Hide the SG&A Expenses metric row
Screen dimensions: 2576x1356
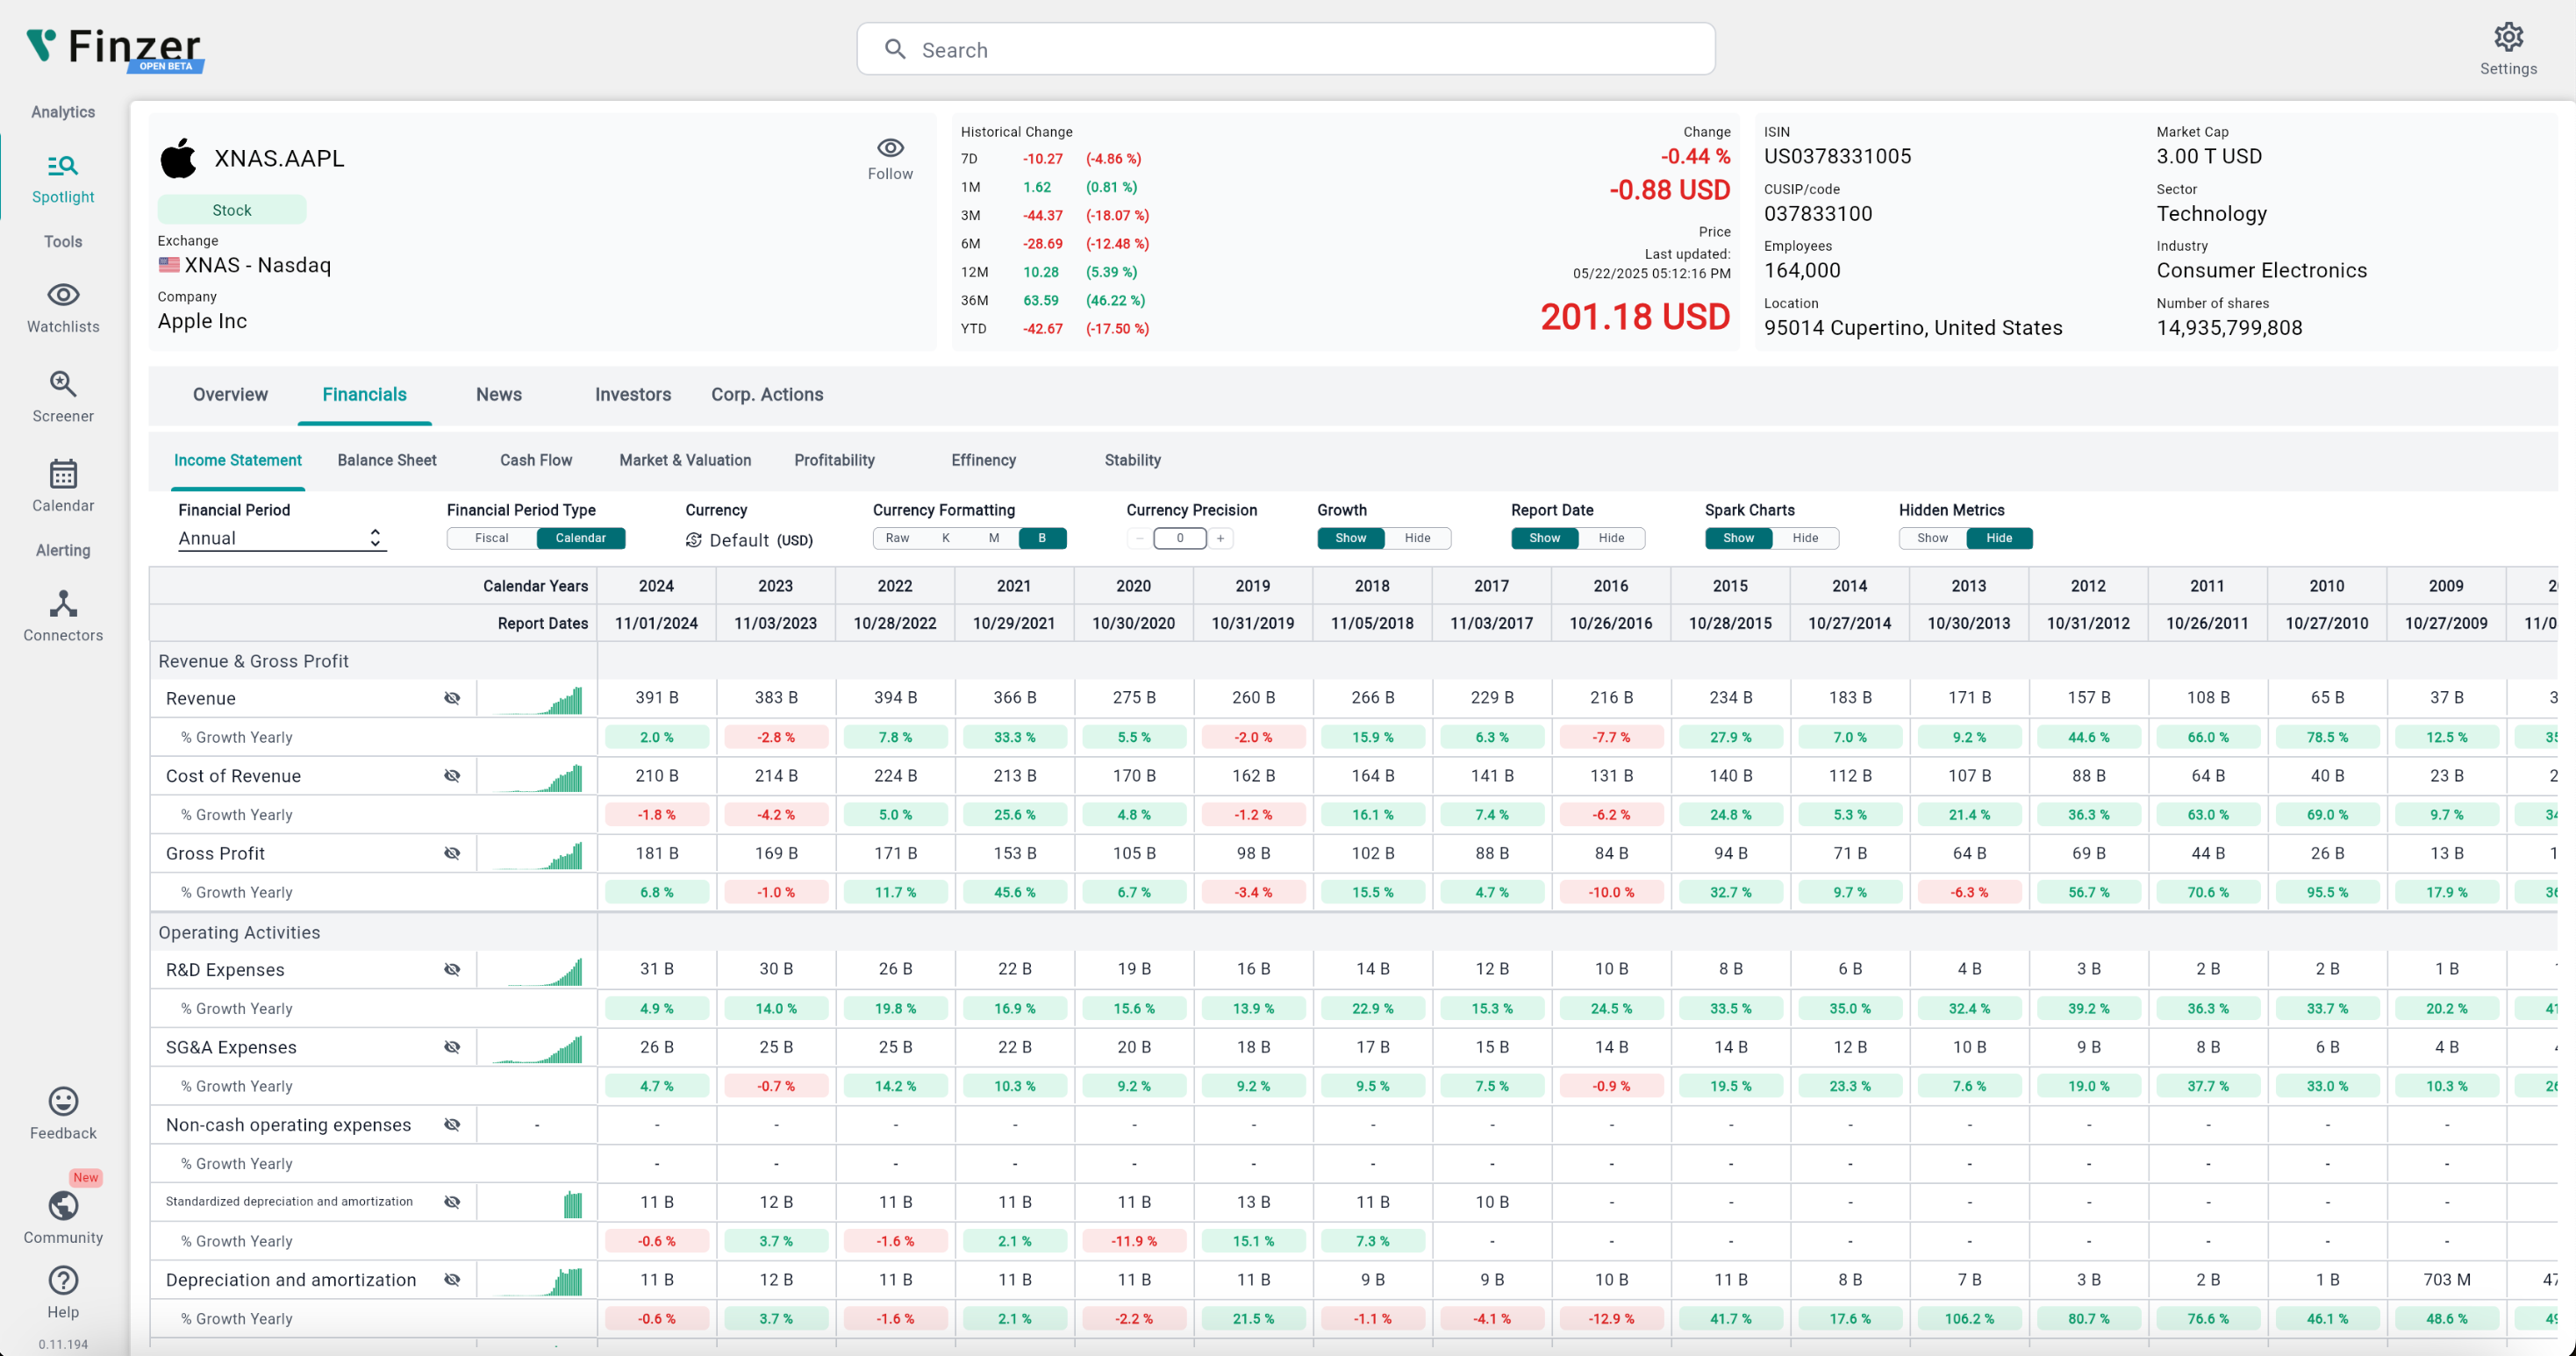(x=452, y=1047)
